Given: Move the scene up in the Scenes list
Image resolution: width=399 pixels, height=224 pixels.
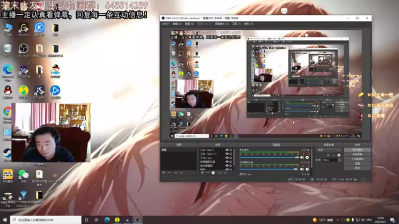Looking at the screenshot, I should pos(176,173).
